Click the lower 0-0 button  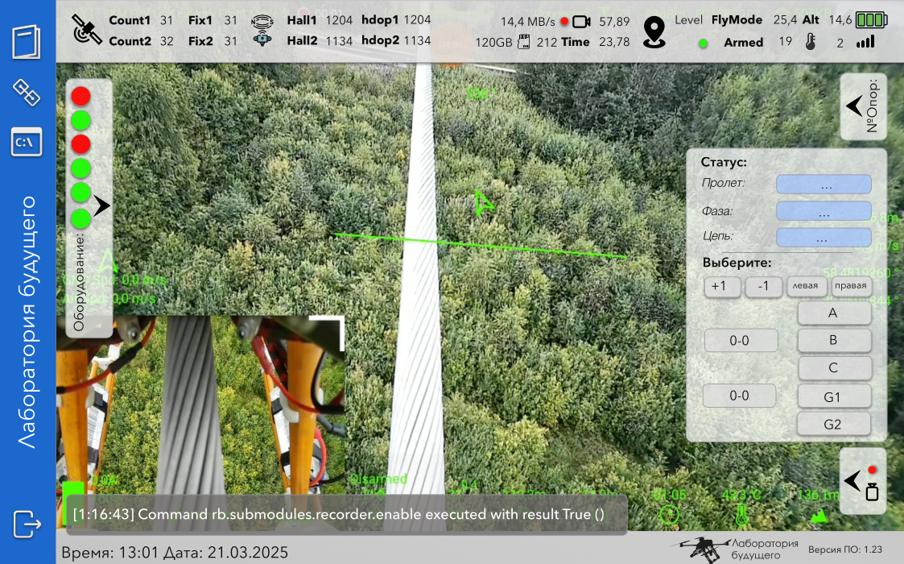pyautogui.click(x=739, y=396)
